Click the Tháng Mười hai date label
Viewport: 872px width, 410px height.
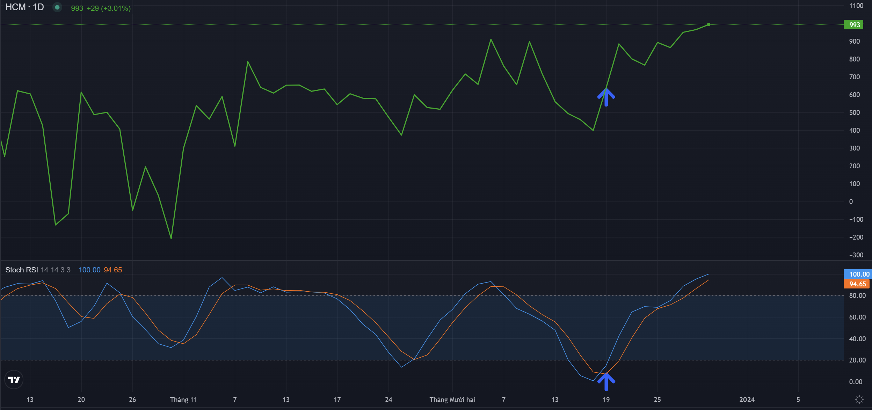pyautogui.click(x=452, y=400)
